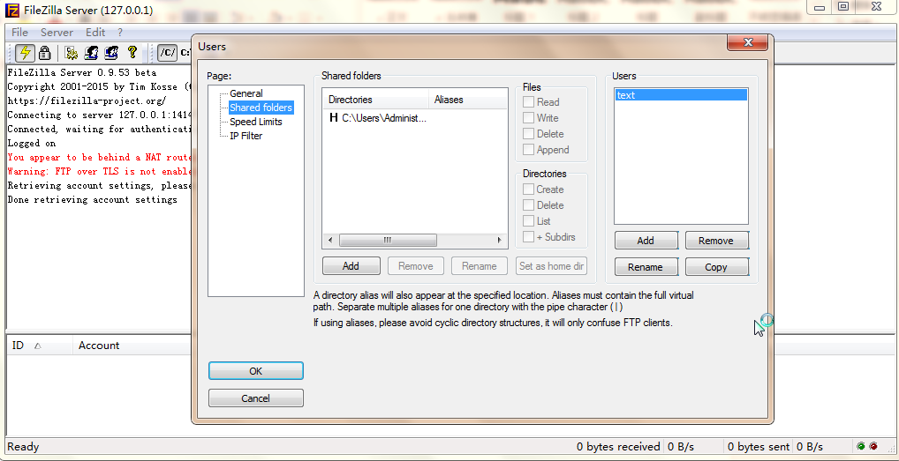
Task: Click the H home marker of the directory row
Action: click(x=333, y=118)
